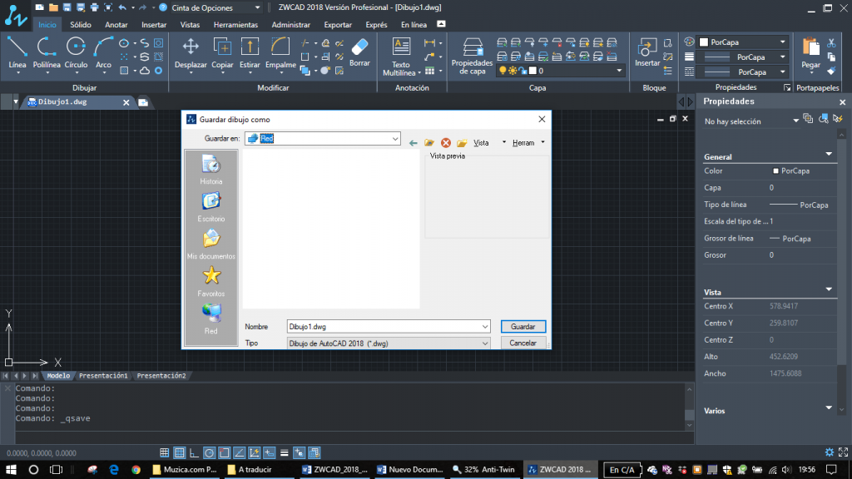This screenshot has width=852, height=479.
Task: Open the Favoritos location in the dialog
Action: pos(211,281)
